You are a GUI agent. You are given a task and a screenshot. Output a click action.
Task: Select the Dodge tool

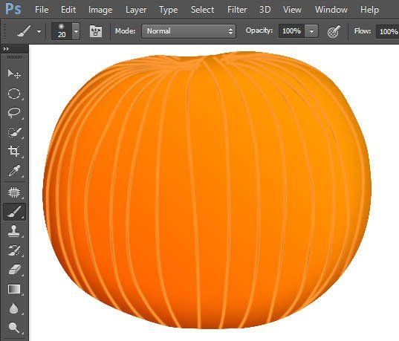[x=14, y=328]
